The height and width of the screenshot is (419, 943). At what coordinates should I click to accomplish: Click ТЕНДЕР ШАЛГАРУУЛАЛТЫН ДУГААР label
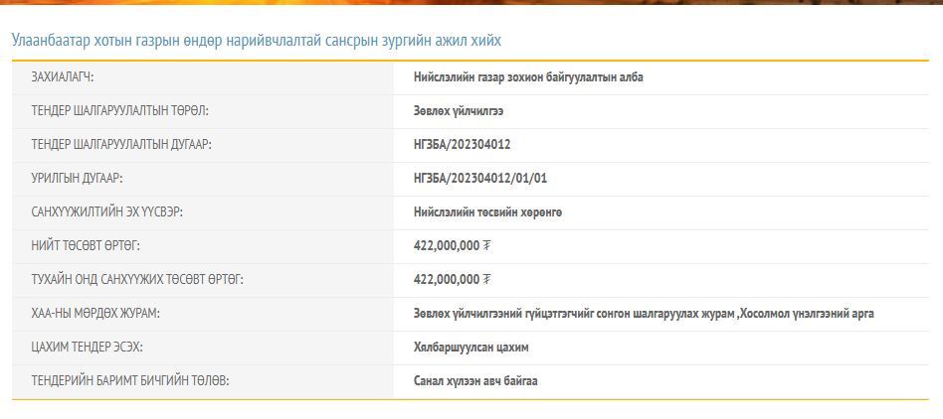(121, 145)
